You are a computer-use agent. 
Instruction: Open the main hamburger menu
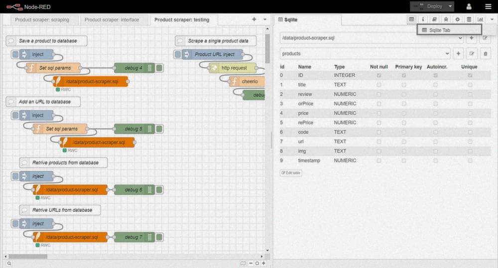click(x=488, y=6)
